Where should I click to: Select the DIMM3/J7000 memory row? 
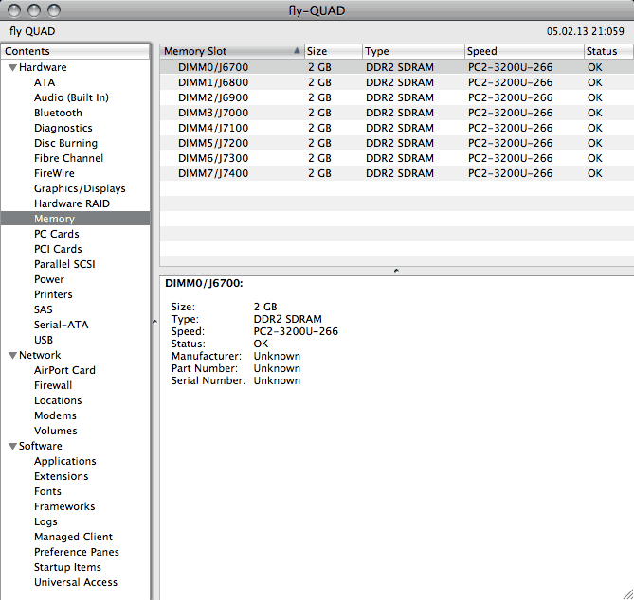point(213,113)
